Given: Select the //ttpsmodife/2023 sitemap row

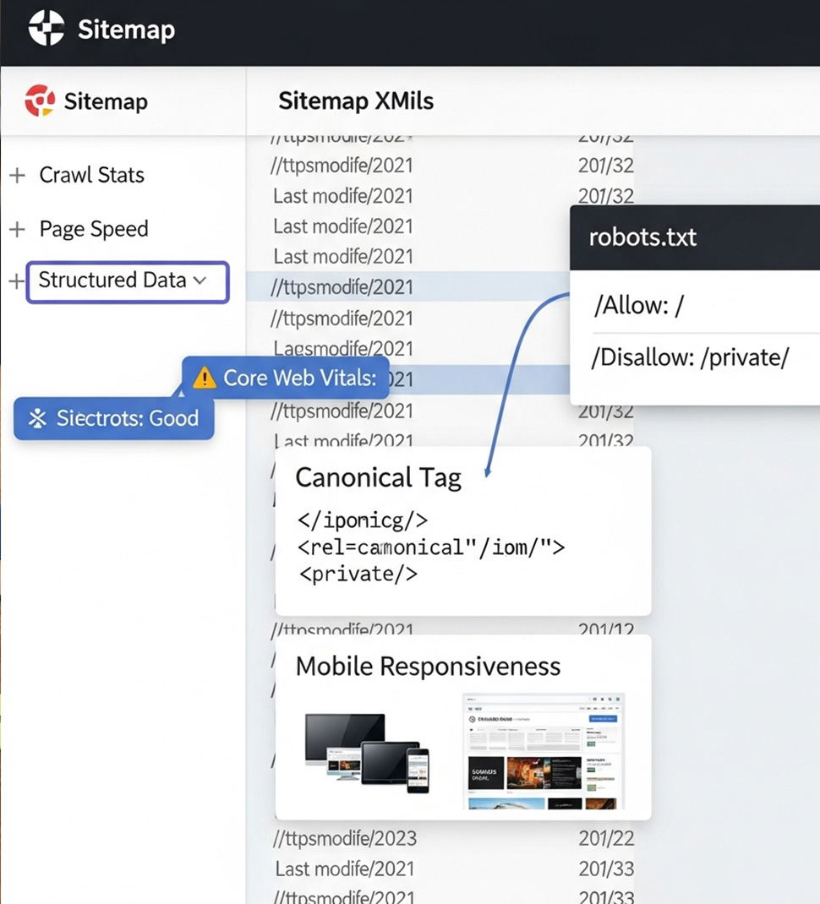Looking at the screenshot, I should (345, 839).
